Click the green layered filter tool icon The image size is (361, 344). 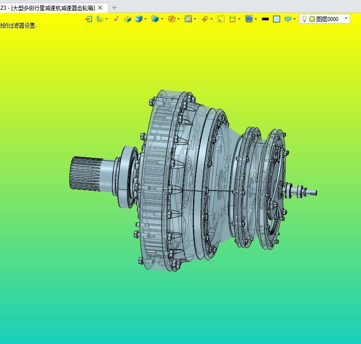100,19
